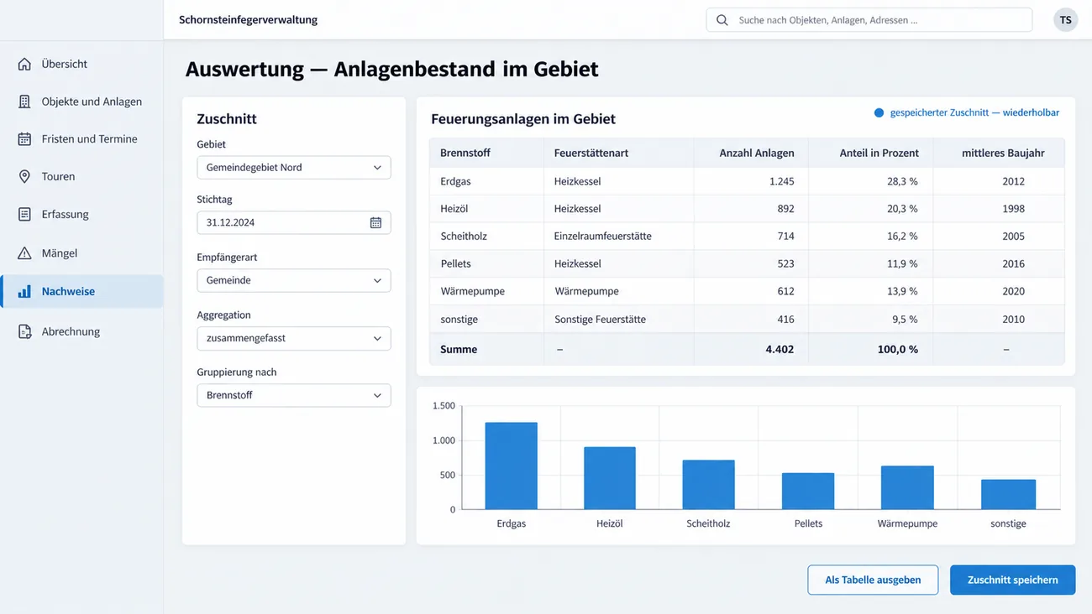This screenshot has height=614, width=1092.
Task: Click the Abrechnung document icon
Action: coord(24,332)
